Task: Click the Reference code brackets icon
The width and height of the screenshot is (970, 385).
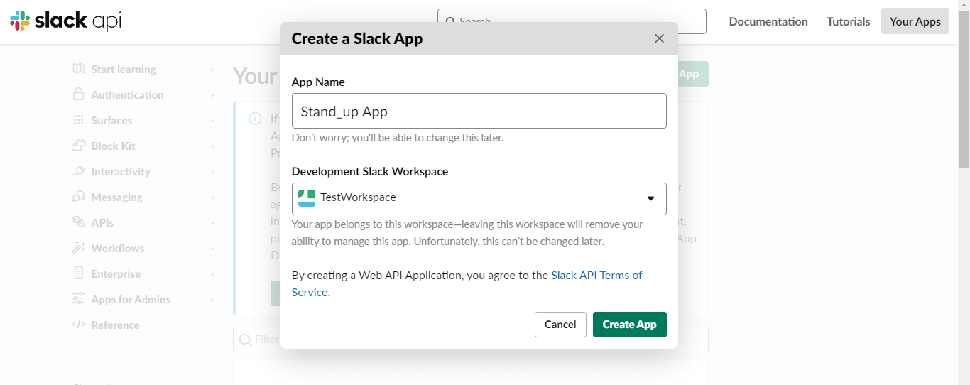Action: point(79,325)
